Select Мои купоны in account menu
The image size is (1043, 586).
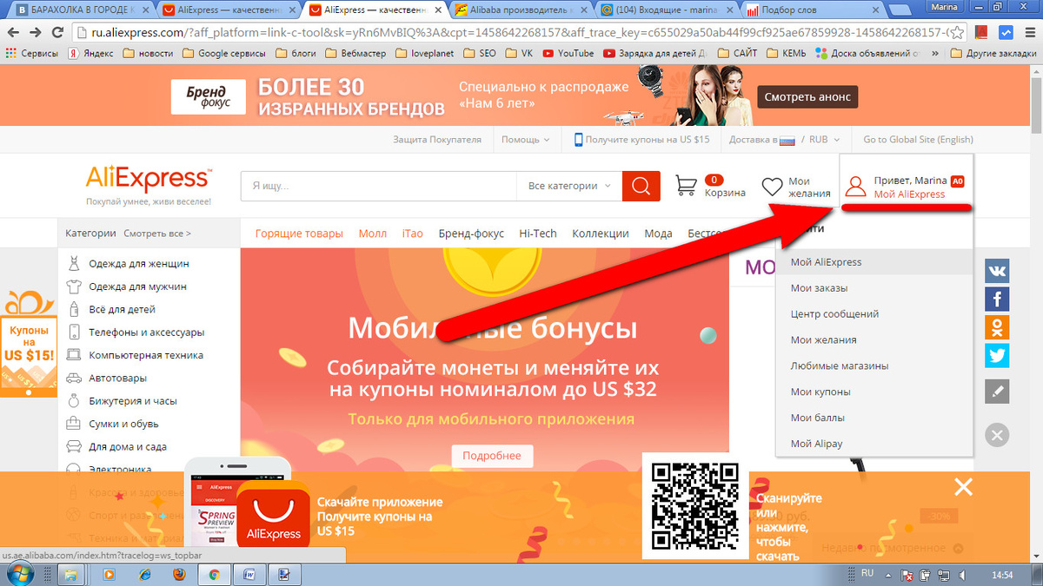click(x=874, y=392)
